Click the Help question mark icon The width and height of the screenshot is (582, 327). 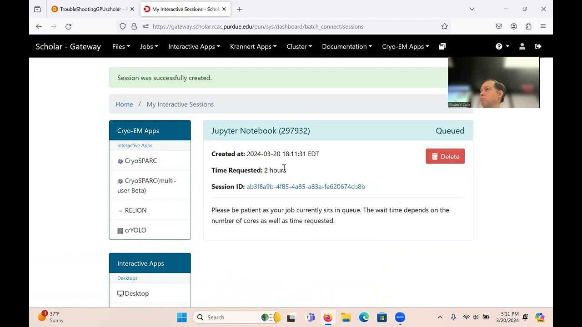click(499, 46)
